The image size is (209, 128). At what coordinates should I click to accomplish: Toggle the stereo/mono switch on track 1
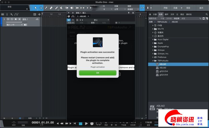(25, 25)
